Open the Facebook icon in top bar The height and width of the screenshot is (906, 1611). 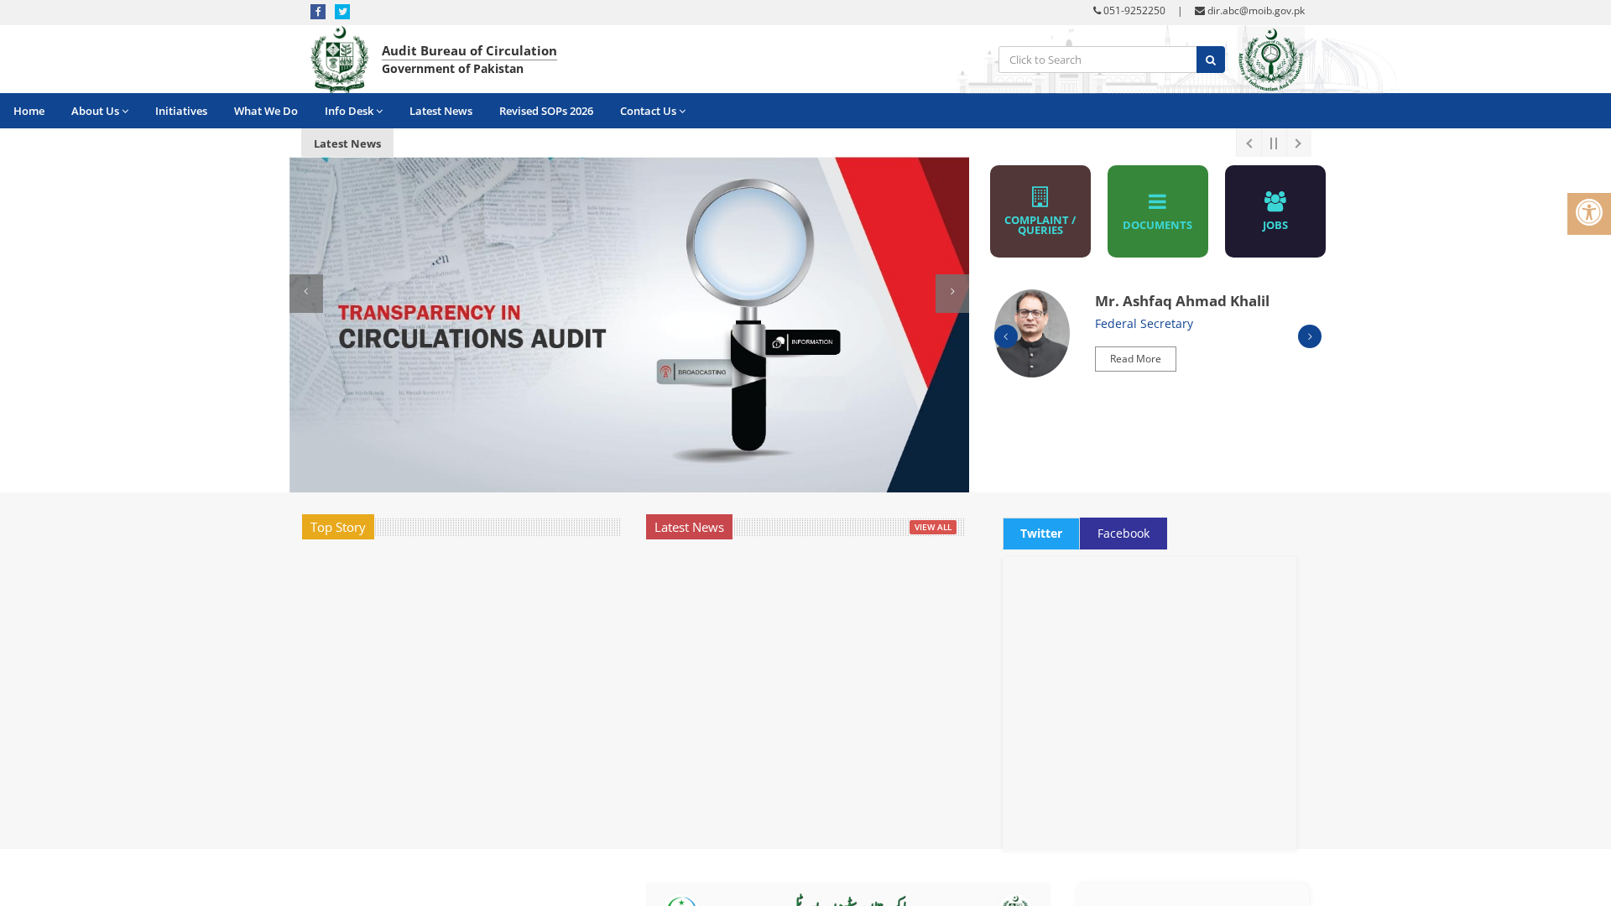point(318,12)
